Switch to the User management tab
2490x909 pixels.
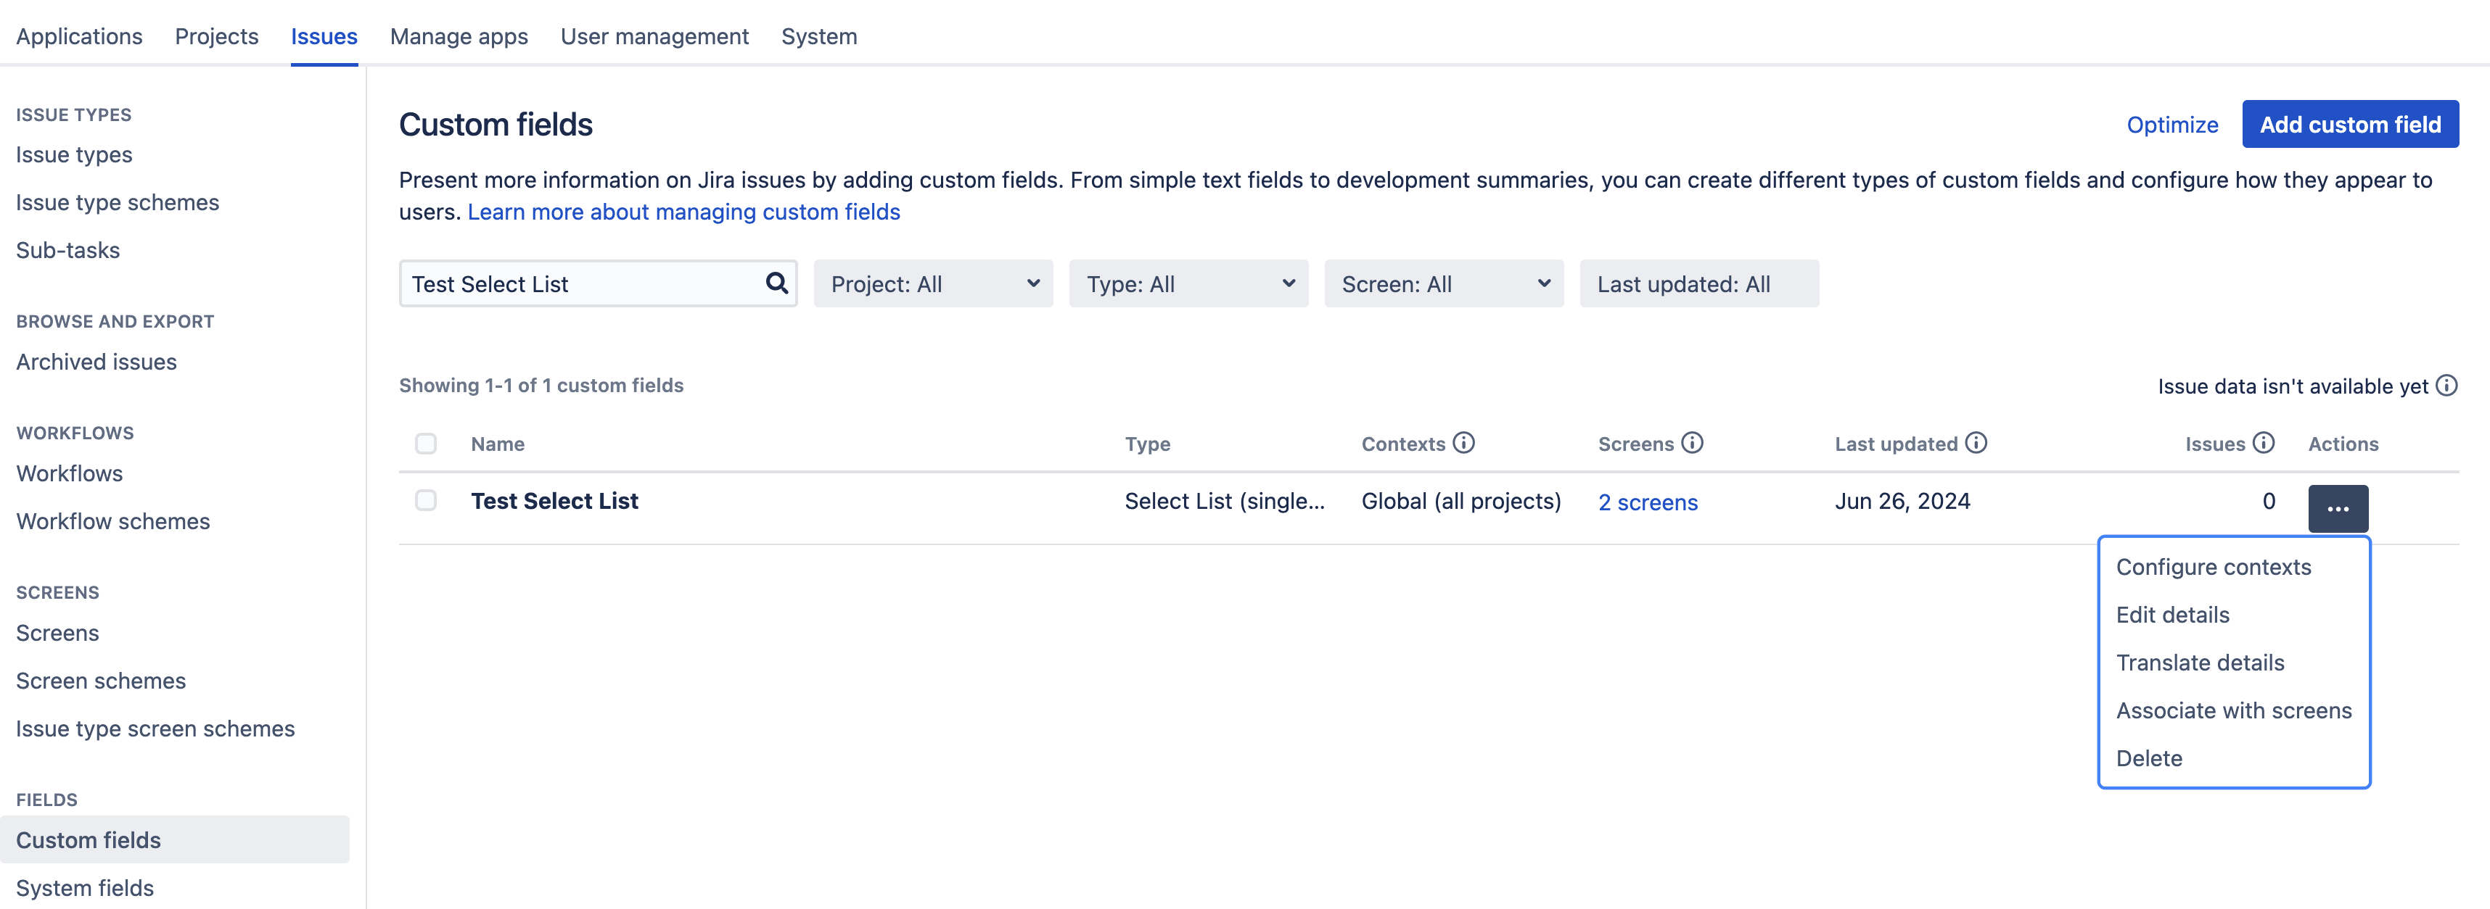click(x=654, y=37)
